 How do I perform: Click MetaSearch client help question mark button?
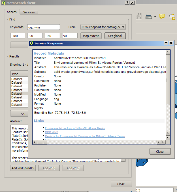click(127, 3)
